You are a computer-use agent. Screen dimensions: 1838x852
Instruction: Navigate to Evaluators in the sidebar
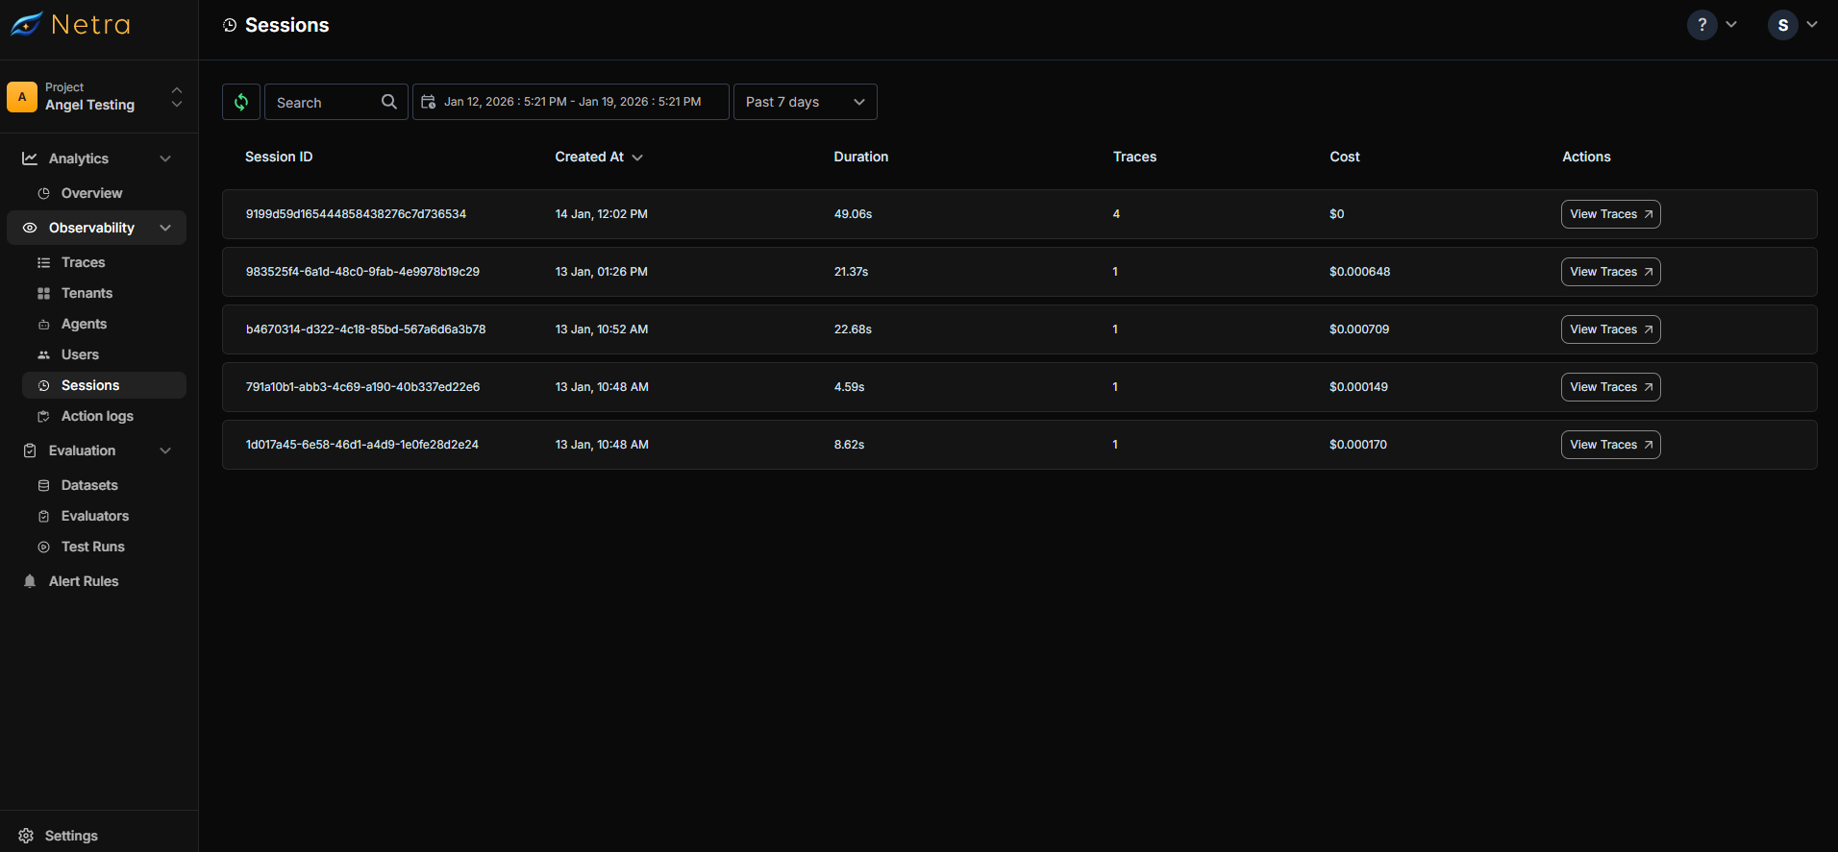tap(95, 516)
